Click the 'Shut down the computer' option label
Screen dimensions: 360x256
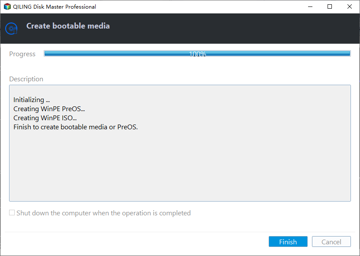103,213
